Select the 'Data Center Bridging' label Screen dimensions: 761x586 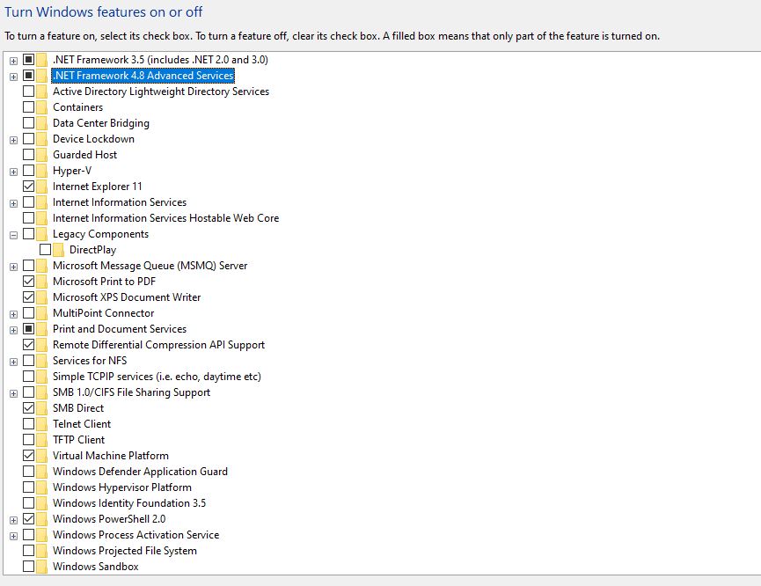point(101,123)
